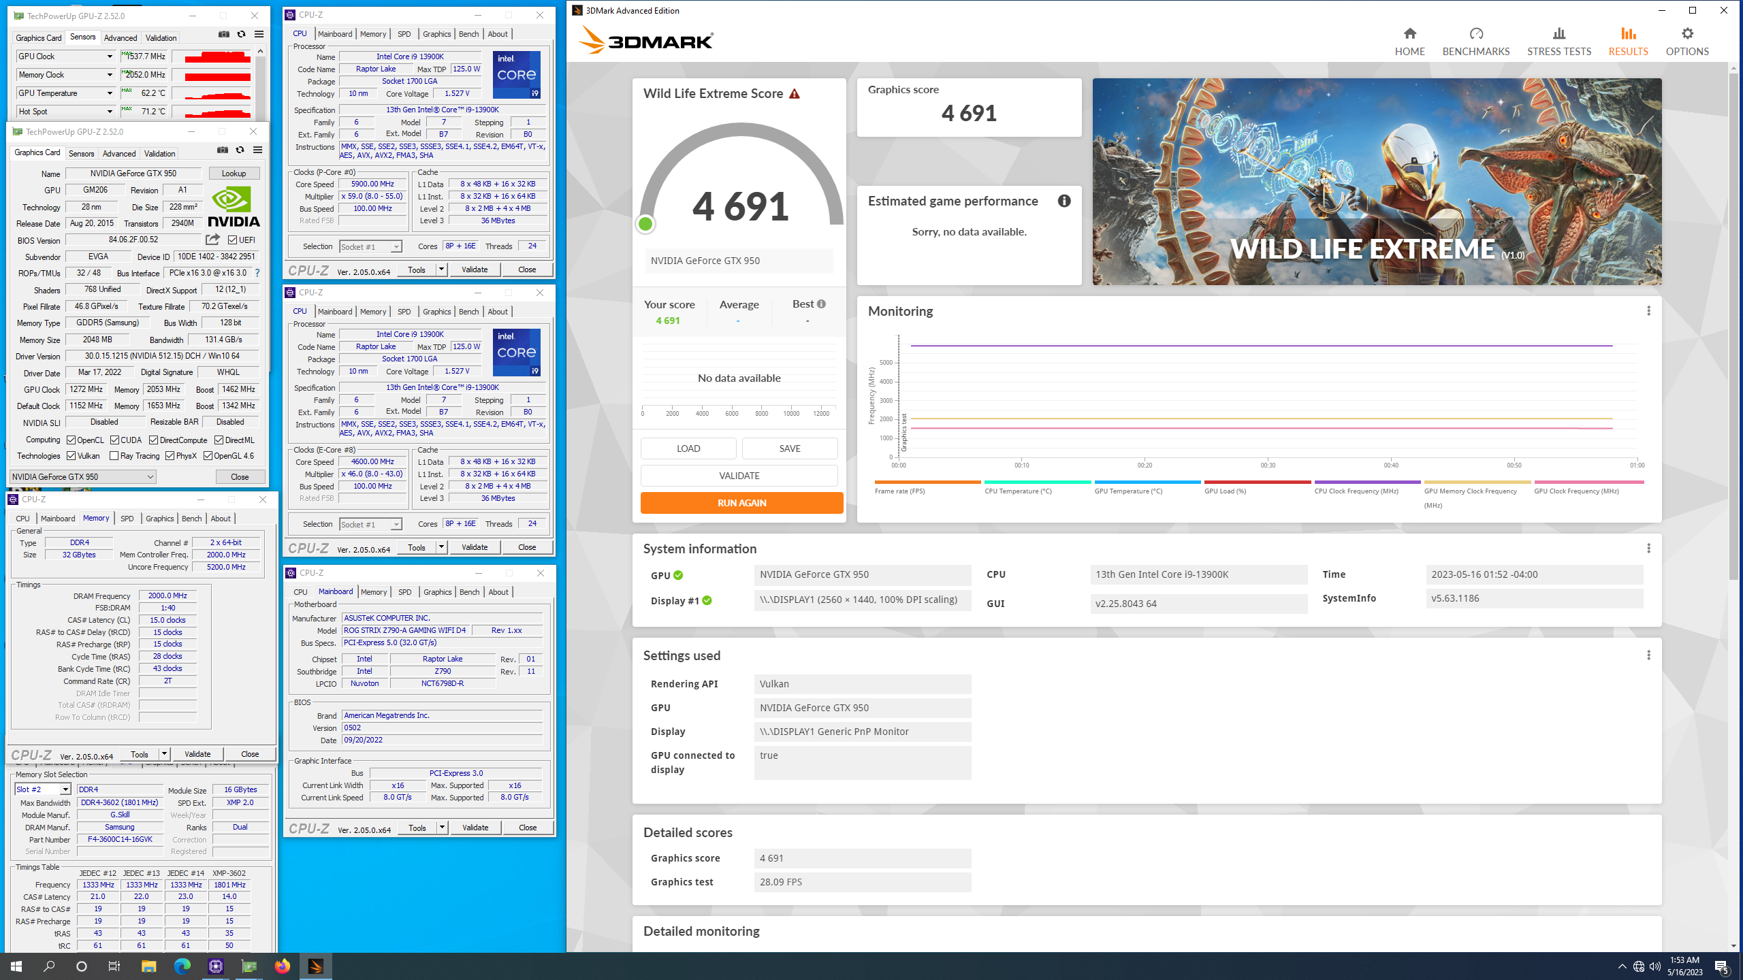Screen dimensions: 1743x980
Task: Open Microsoft Edge from taskbar
Action: click(182, 966)
